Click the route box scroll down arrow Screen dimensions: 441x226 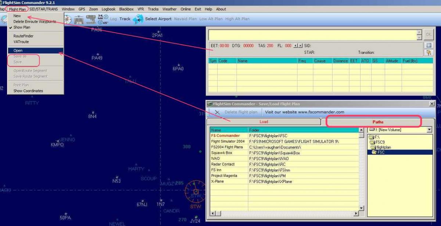[x=419, y=37]
